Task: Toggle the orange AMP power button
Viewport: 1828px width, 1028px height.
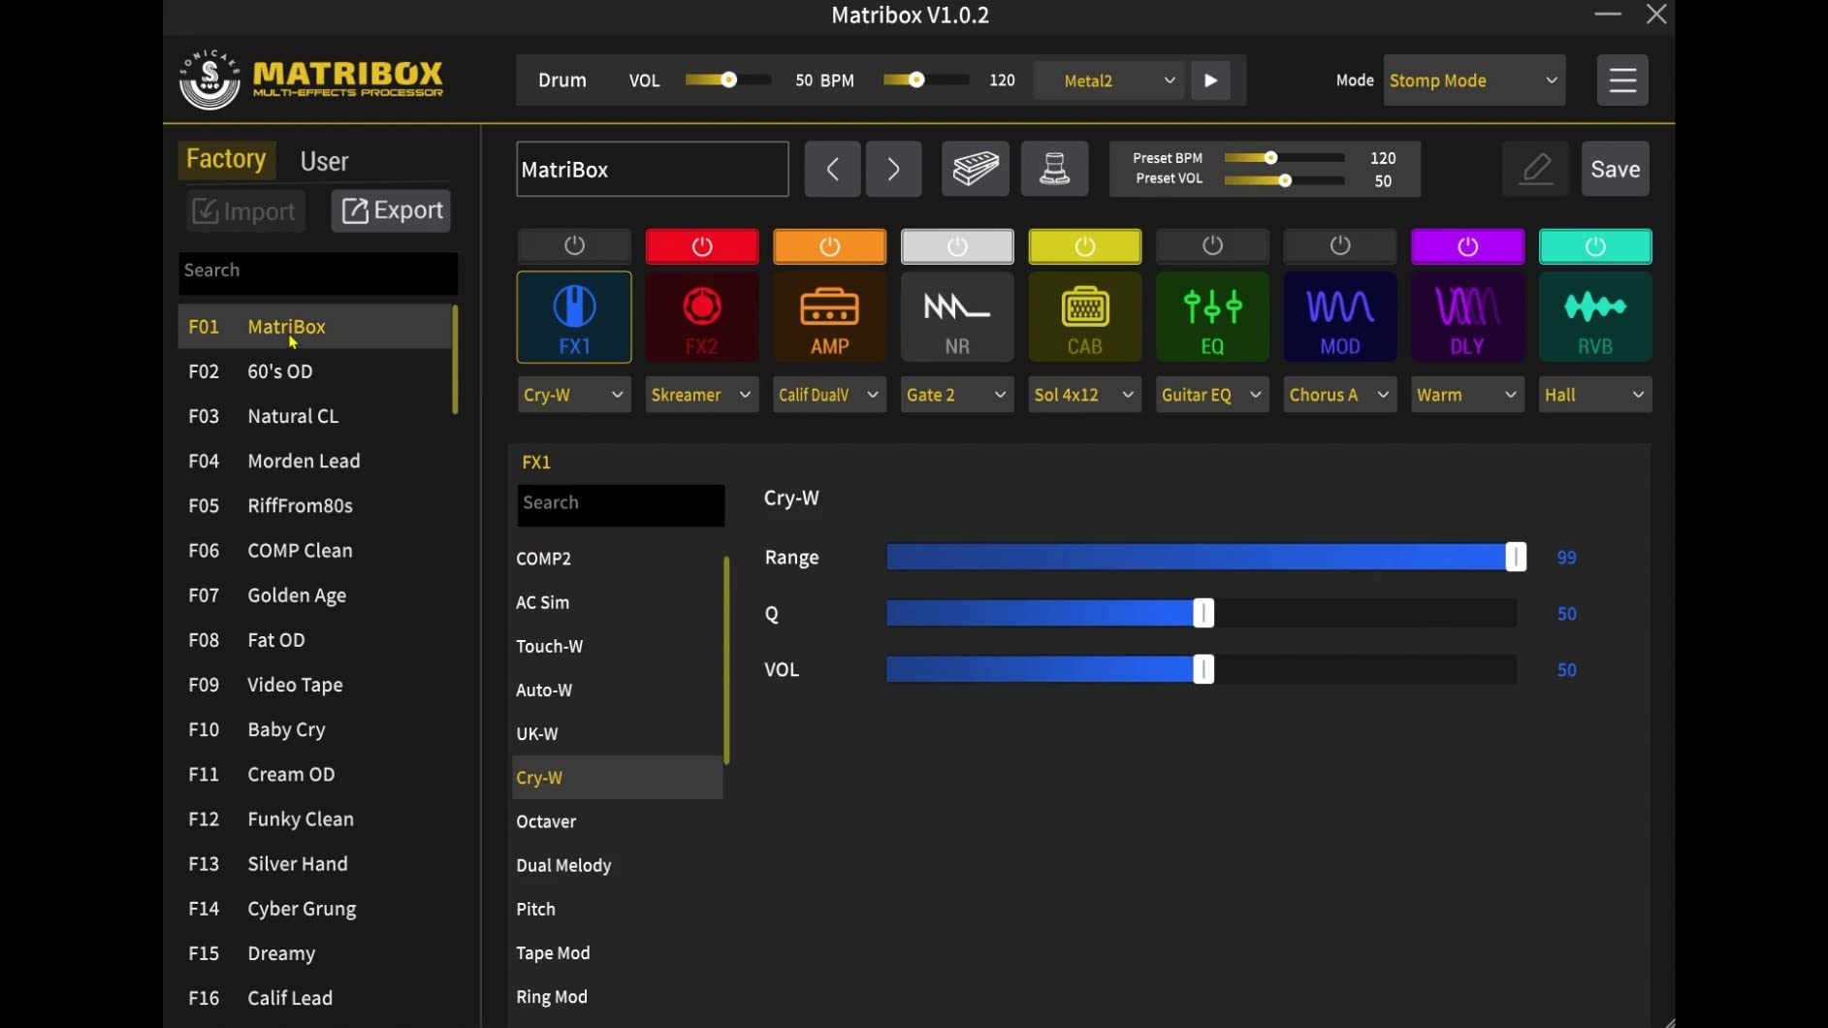Action: pyautogui.click(x=829, y=246)
